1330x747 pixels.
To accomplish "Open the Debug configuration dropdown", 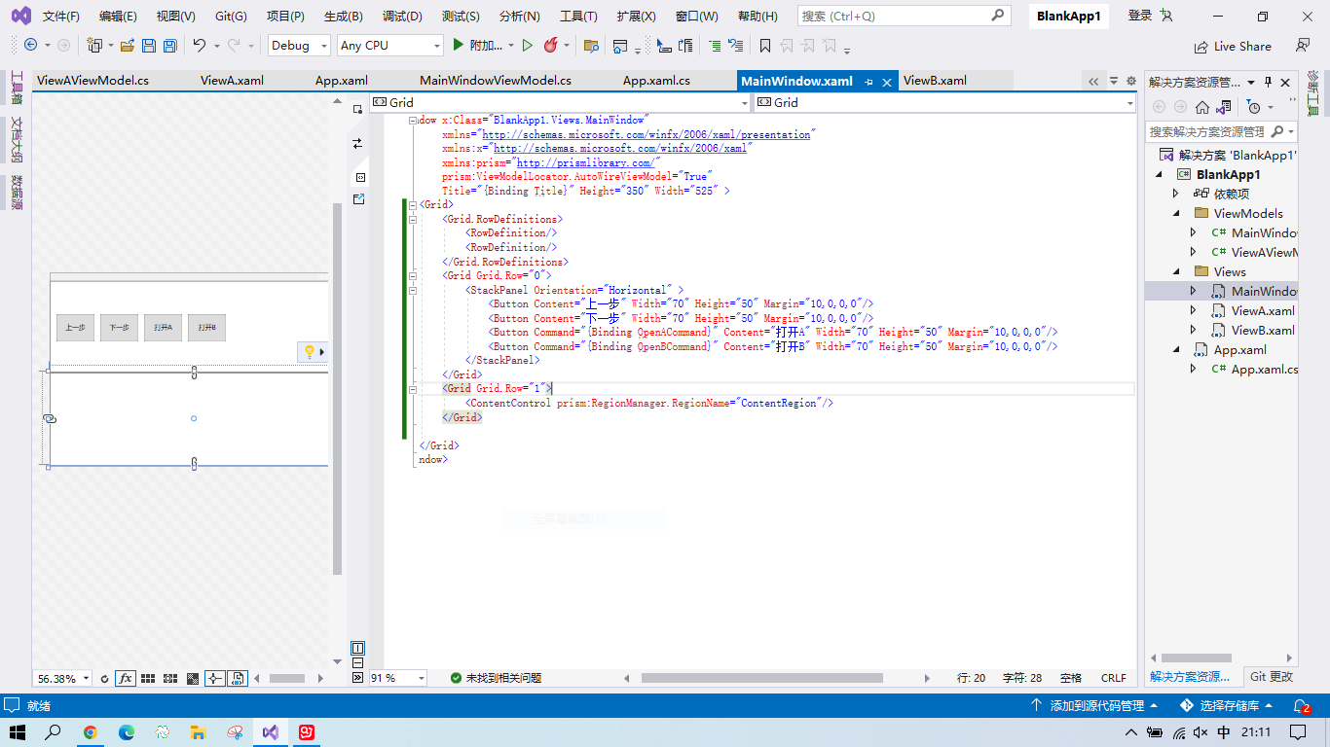I will click(x=299, y=45).
